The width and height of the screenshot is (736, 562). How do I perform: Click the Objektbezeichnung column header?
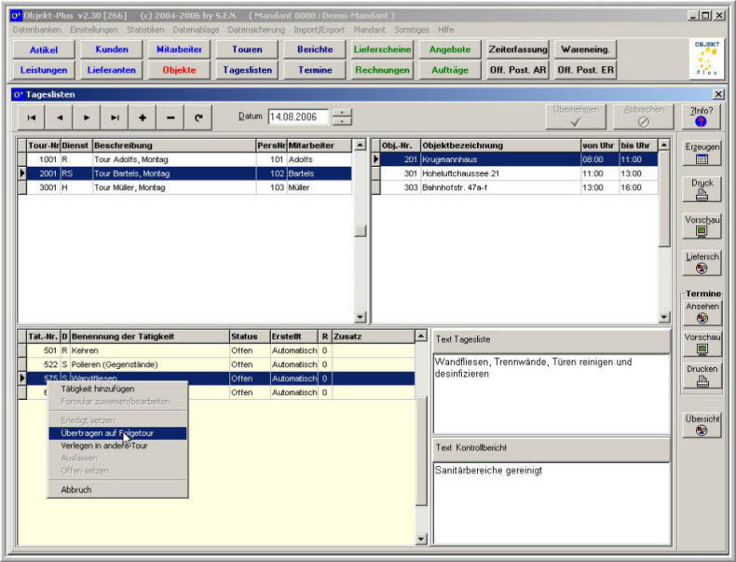(x=500, y=145)
